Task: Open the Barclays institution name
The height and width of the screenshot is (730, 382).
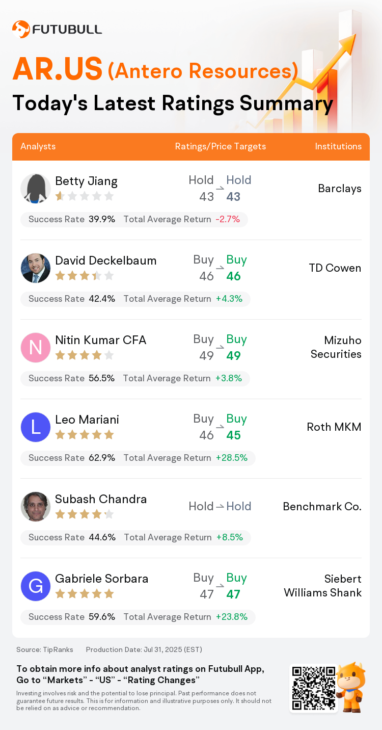Action: pyautogui.click(x=340, y=189)
